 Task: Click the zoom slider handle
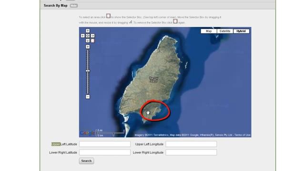[88, 71]
